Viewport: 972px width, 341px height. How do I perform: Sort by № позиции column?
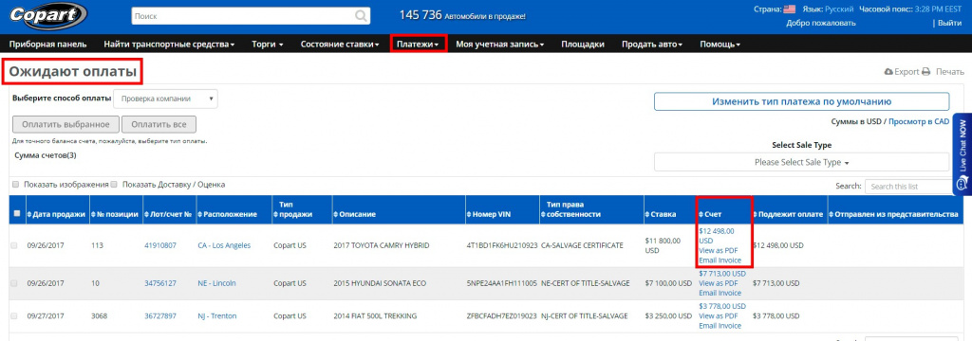[x=115, y=214]
